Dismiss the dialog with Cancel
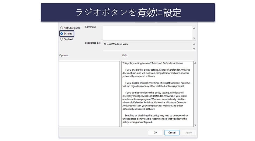The width and height of the screenshot is (255, 141). click(x=172, y=133)
